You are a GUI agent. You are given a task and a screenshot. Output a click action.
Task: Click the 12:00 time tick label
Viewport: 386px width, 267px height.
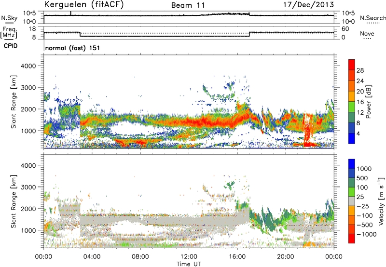[x=189, y=257]
